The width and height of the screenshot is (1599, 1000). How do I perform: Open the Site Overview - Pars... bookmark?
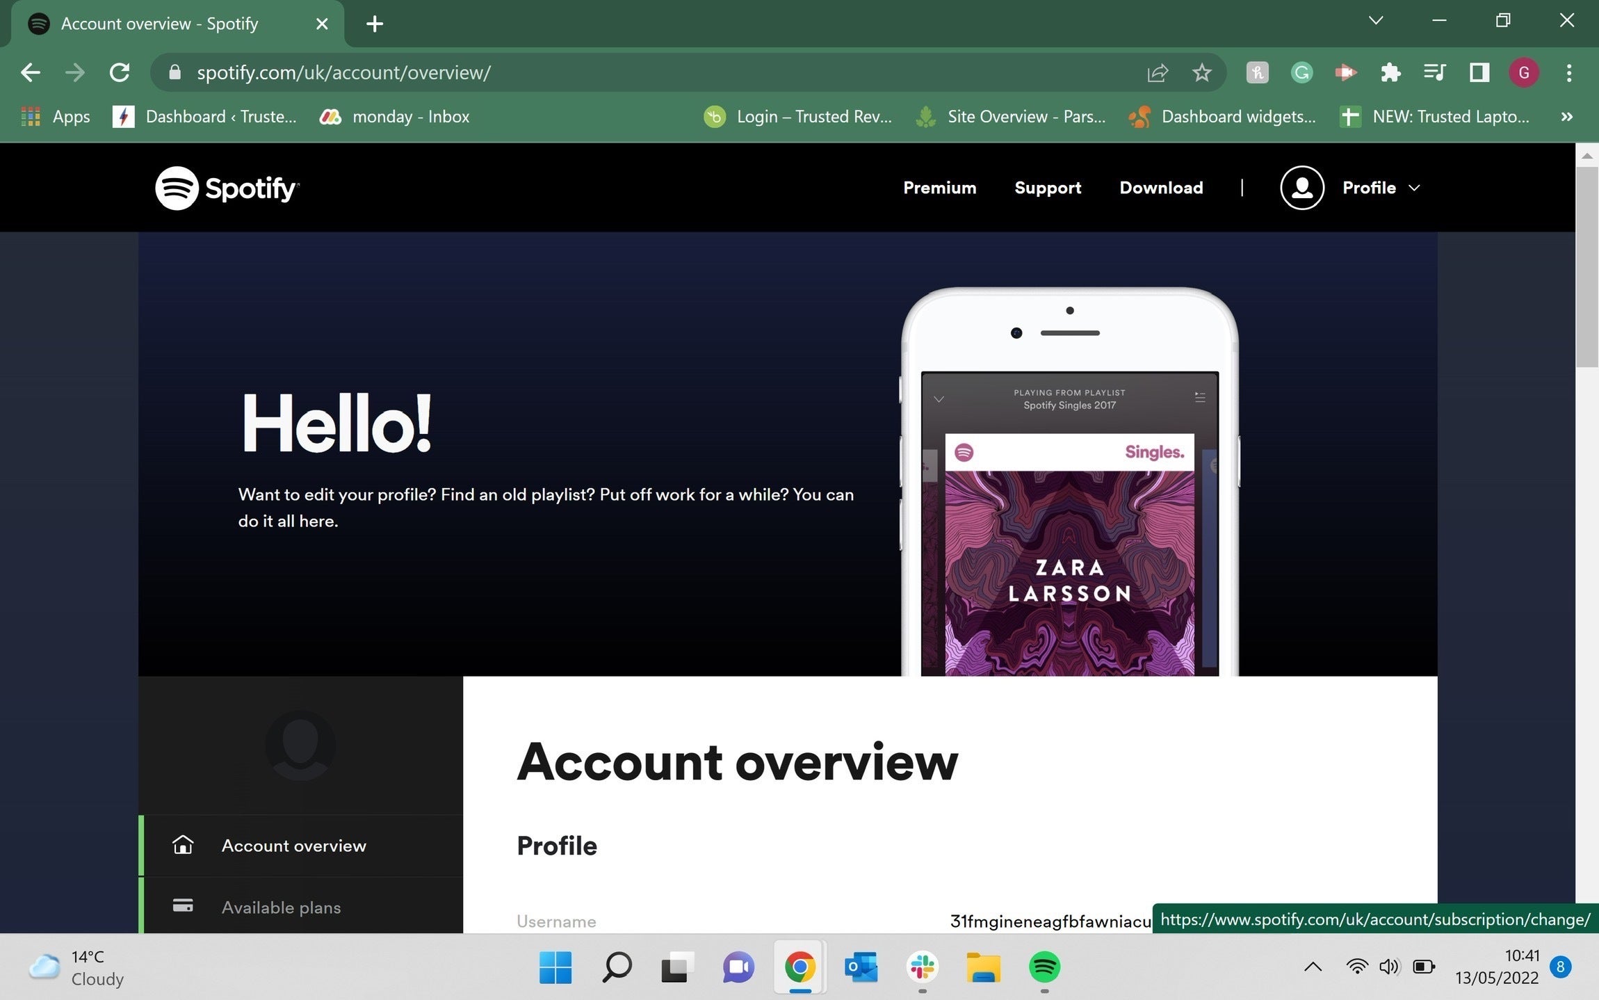point(1011,117)
